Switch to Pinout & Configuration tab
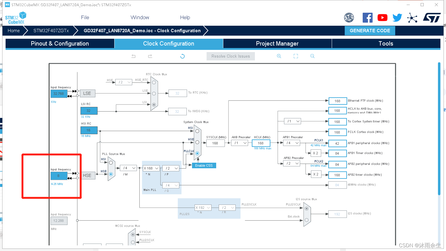The height and width of the screenshot is (251, 446). pos(60,43)
